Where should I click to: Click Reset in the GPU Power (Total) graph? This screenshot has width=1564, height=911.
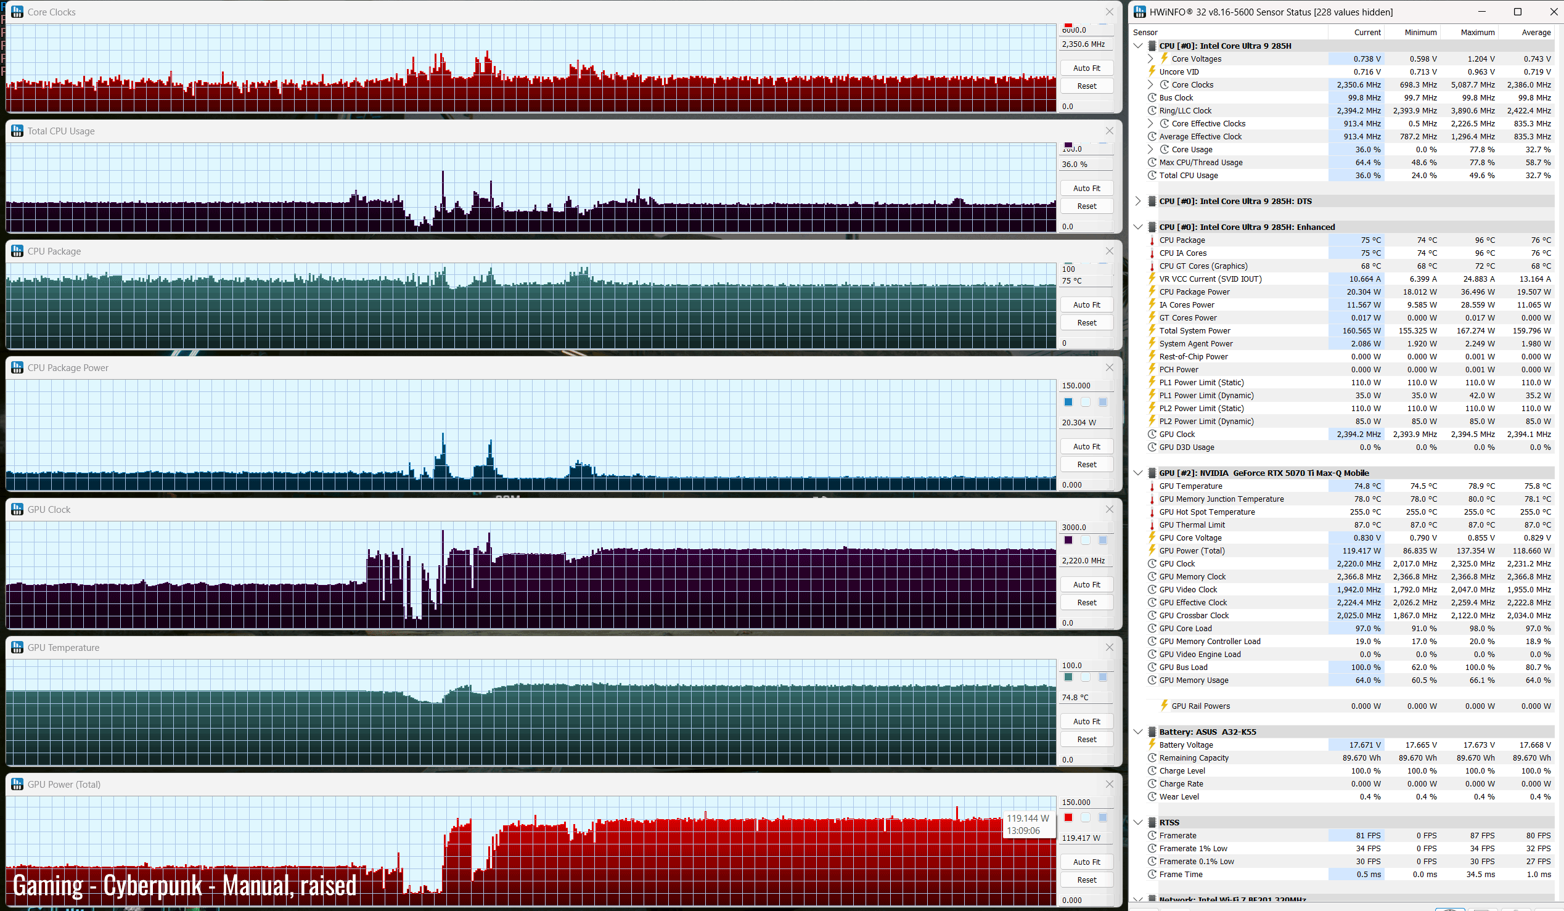[x=1086, y=880]
